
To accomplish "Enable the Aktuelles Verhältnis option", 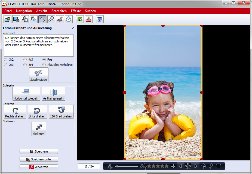I will 44,65.
